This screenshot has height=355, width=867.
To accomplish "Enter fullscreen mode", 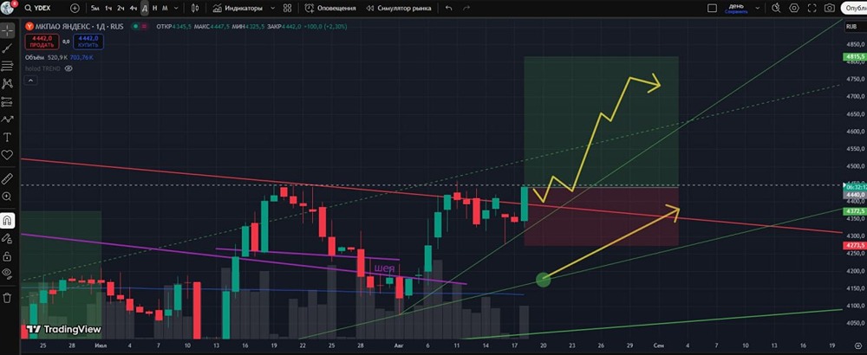I will pos(812,9).
